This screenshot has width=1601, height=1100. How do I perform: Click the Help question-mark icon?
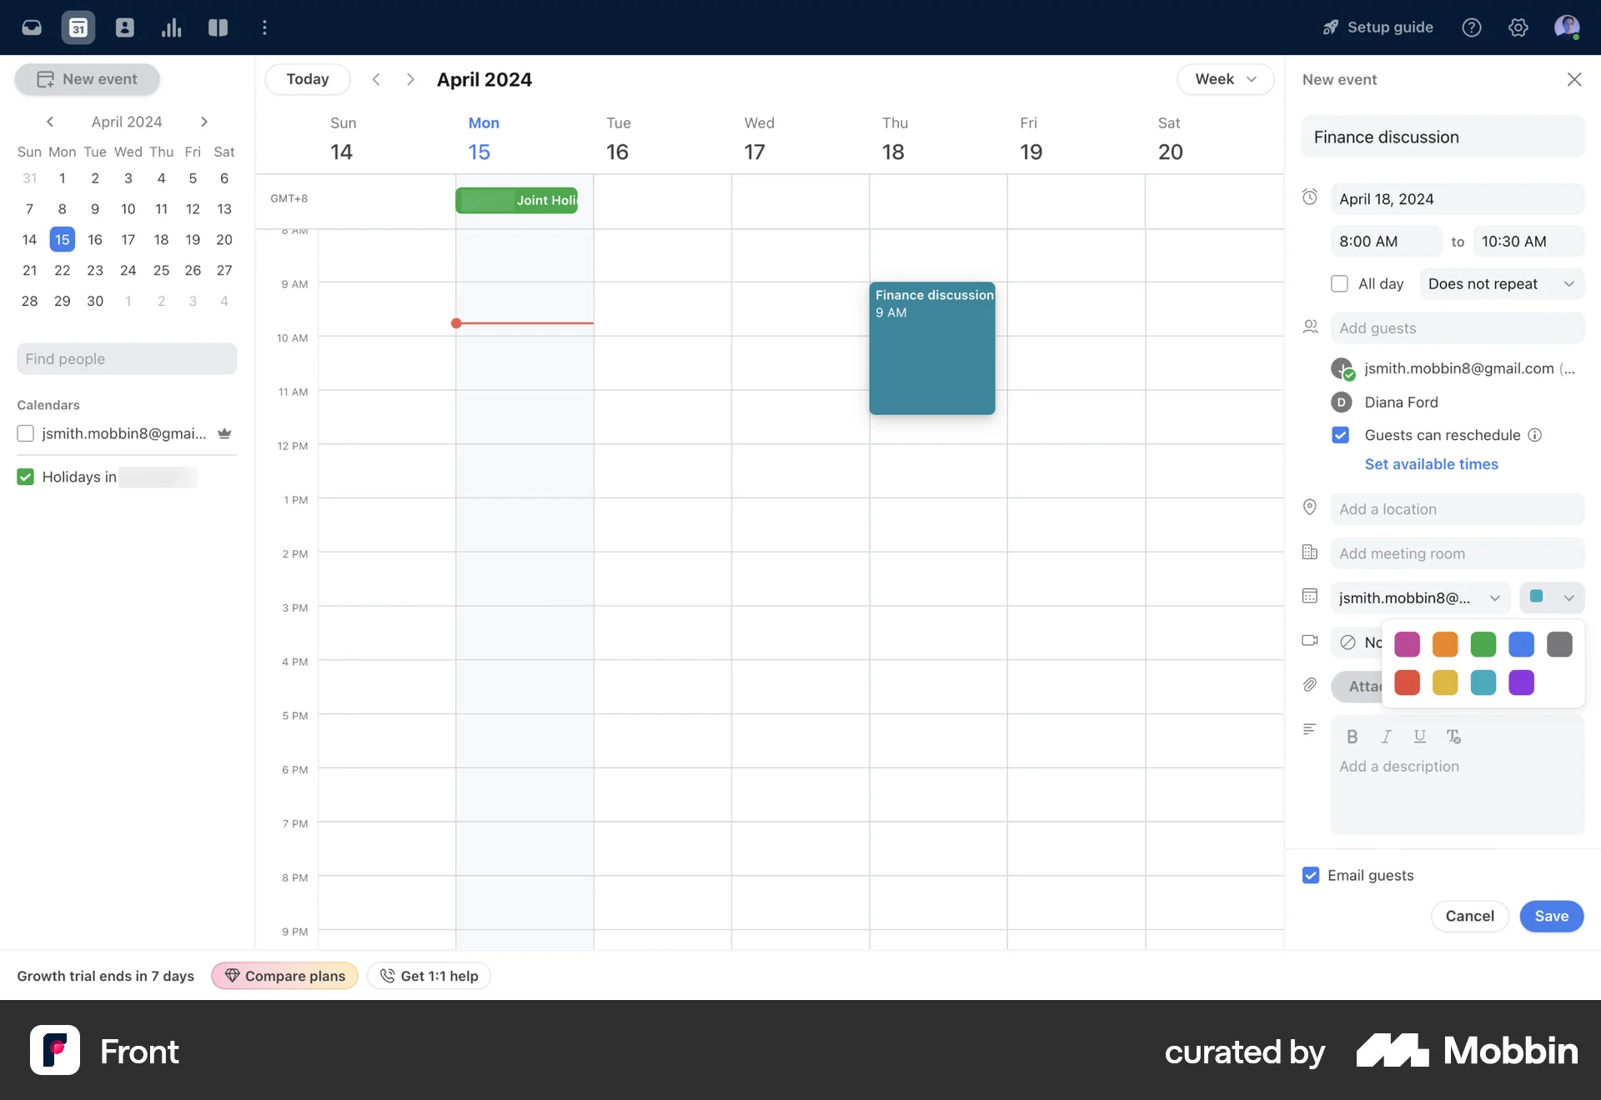point(1472,27)
